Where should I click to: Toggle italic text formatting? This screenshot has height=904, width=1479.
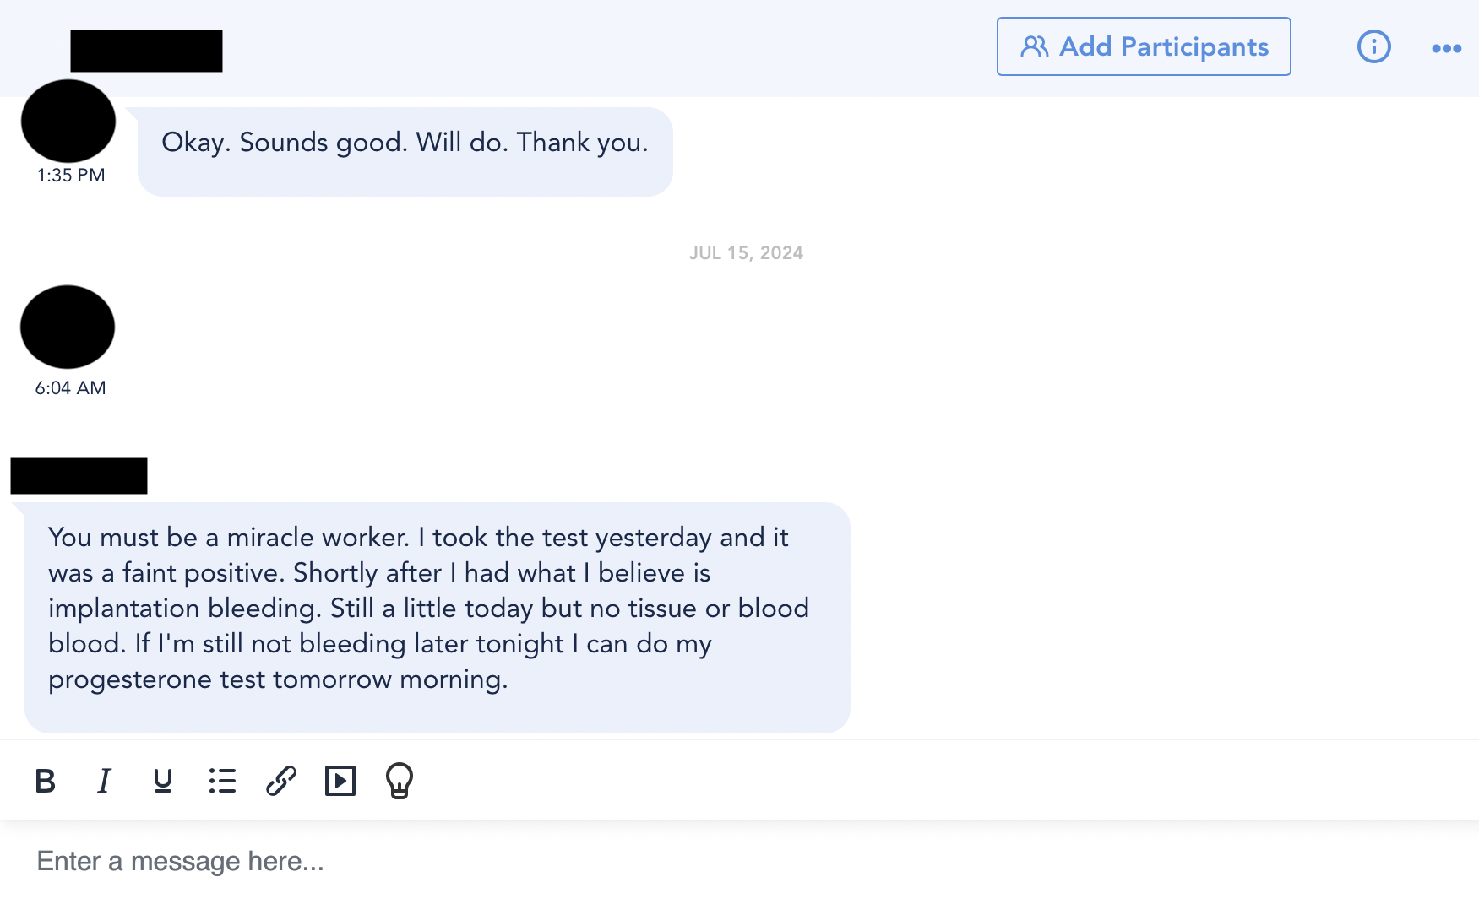[104, 781]
